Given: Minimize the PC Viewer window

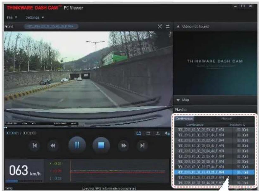Looking at the screenshot, I should tap(235, 7).
